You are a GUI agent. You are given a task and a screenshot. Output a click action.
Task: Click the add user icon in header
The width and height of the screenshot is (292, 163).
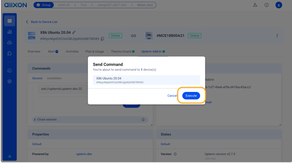tap(255, 5)
